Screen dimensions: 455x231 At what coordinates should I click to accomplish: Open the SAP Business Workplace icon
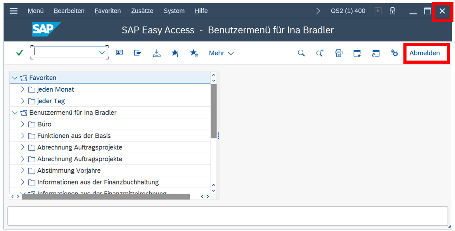(138, 53)
